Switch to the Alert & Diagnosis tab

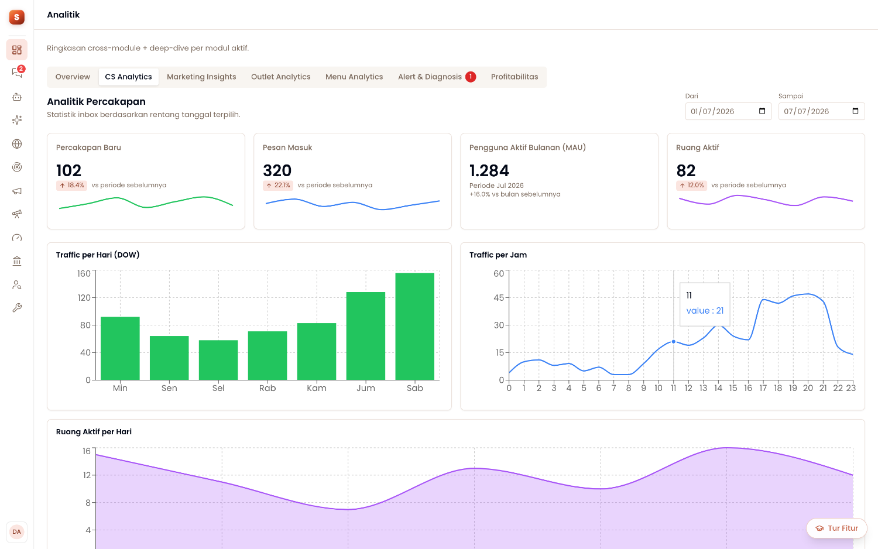tap(437, 77)
